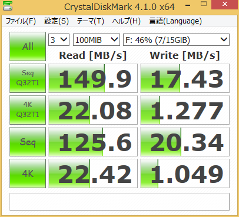Select the Seq Q32T1 read result 149.9
This screenshot has height=217, width=239.
(93, 78)
